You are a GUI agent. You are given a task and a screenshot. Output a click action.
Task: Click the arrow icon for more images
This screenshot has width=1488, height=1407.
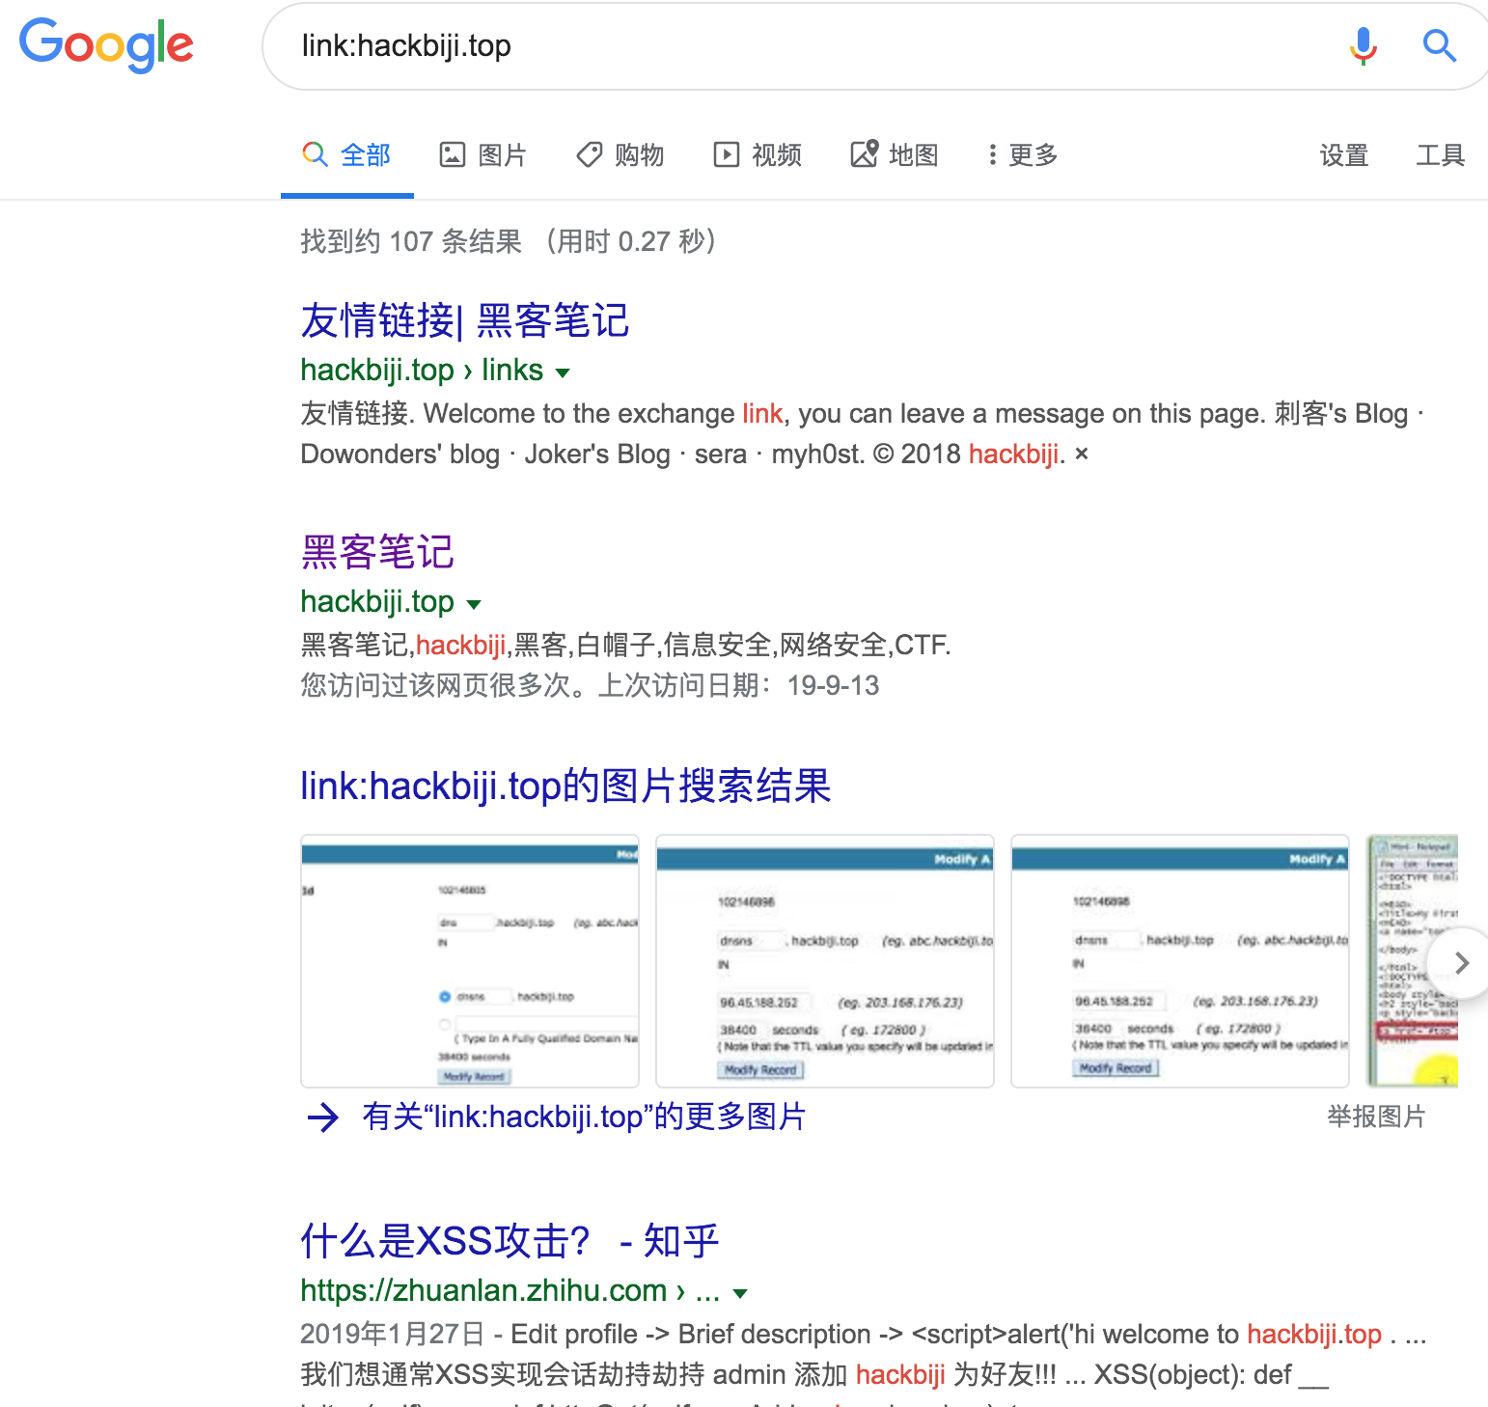point(323,1117)
